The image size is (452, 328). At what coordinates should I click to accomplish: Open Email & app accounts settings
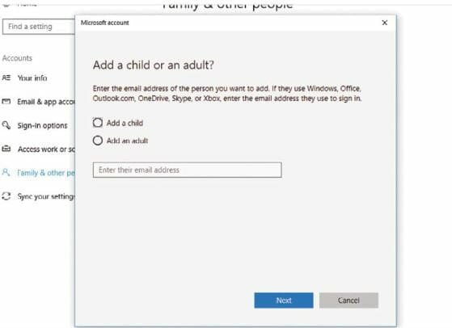pyautogui.click(x=46, y=102)
